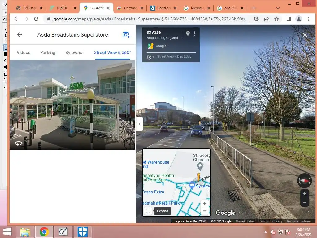
Task: Click the Google contributor link
Action: coord(161,46)
